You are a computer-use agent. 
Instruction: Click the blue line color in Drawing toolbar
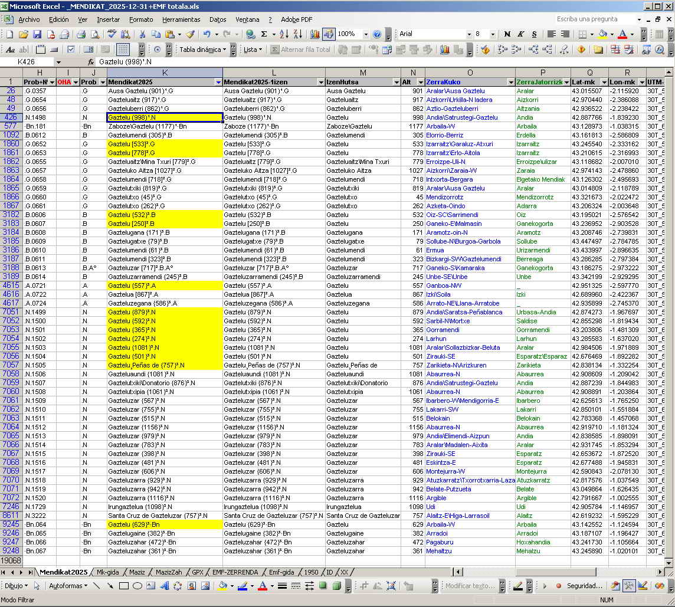pyautogui.click(x=243, y=586)
